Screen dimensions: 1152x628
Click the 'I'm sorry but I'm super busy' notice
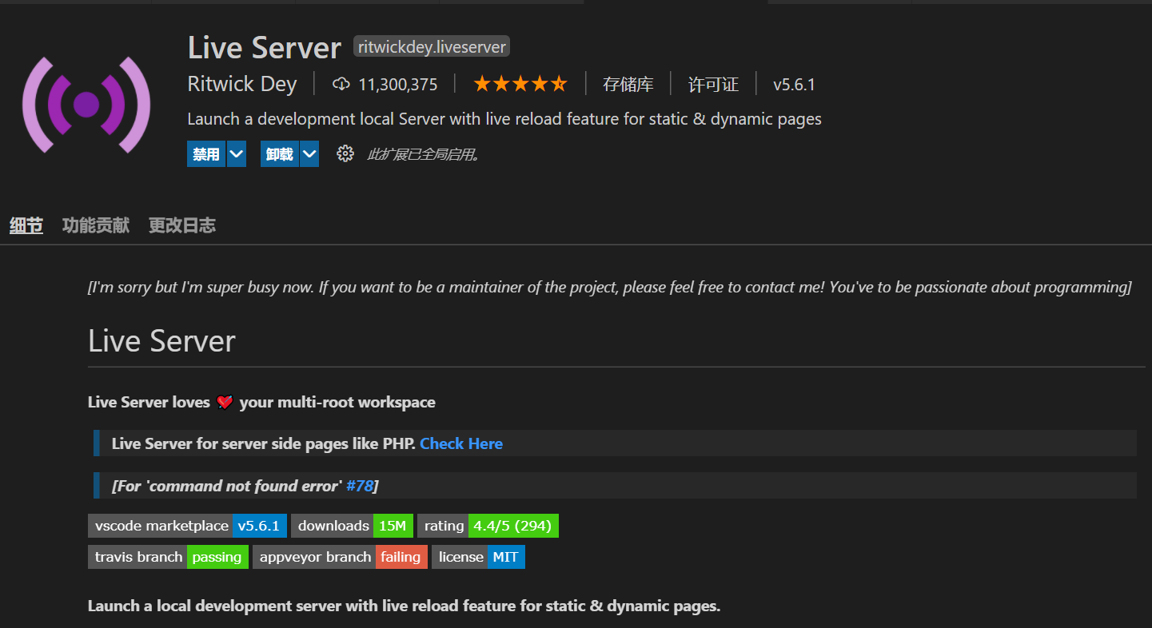pos(609,288)
